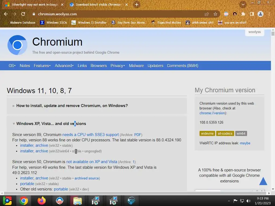This screenshot has width=275, height=206.
Task: Open File Explorer from the taskbar
Action: (x=78, y=201)
